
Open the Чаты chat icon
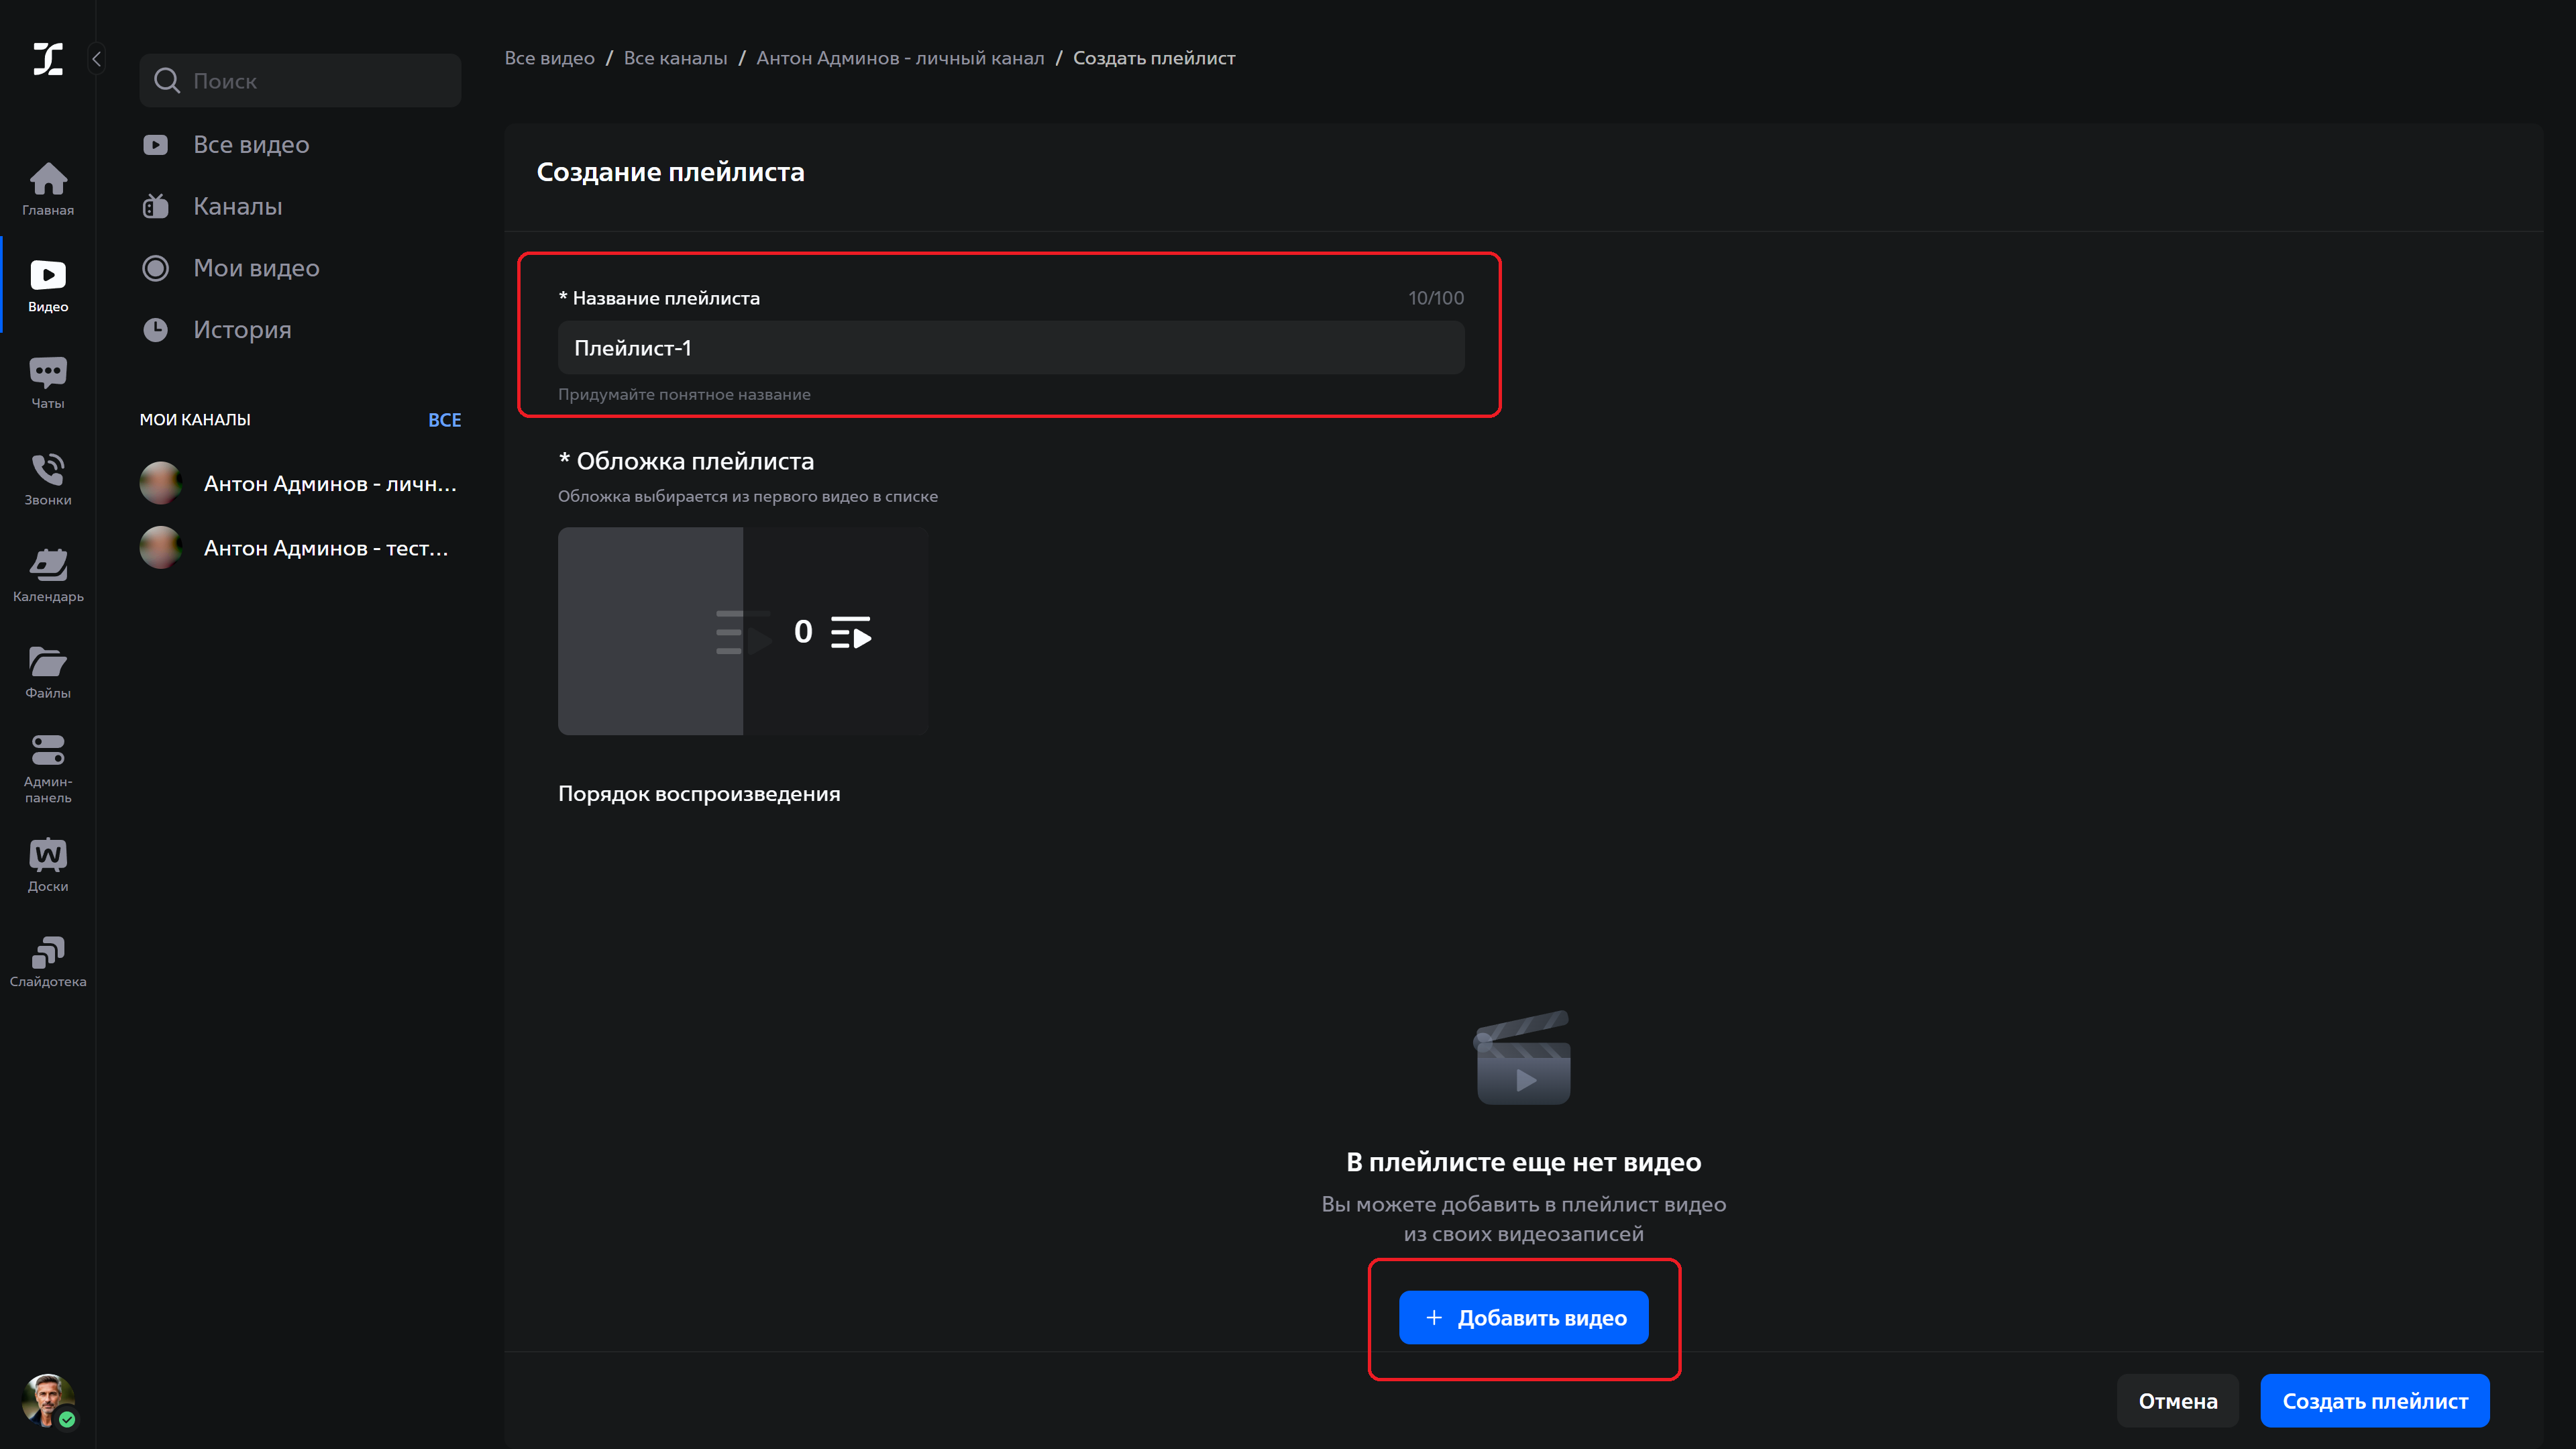point(48,382)
